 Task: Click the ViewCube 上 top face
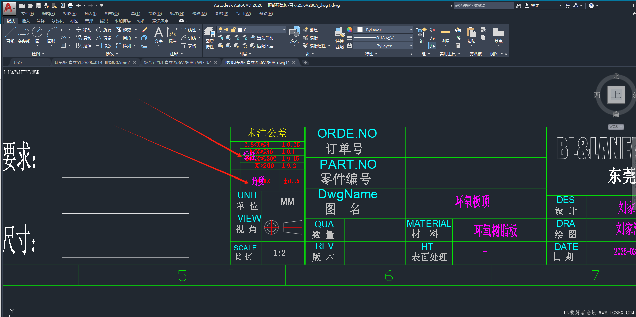[616, 95]
